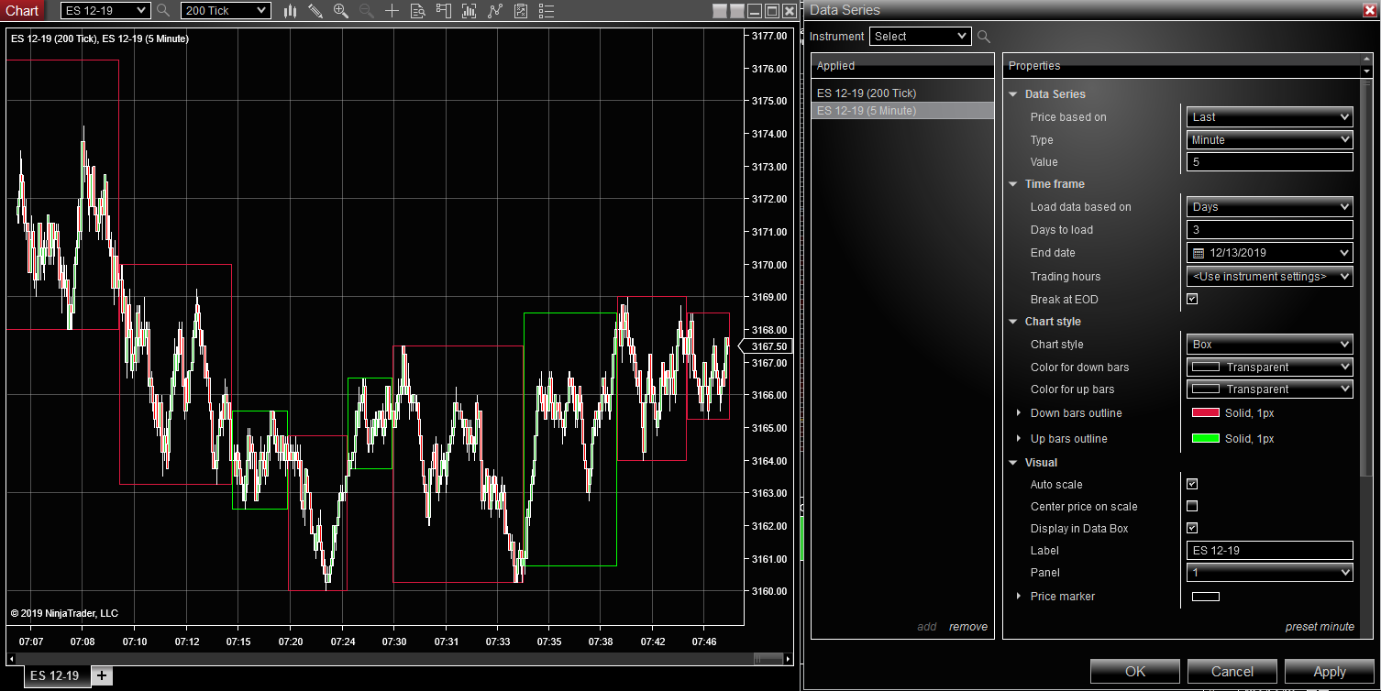Collapse all properties with the up arrow button

click(1366, 60)
